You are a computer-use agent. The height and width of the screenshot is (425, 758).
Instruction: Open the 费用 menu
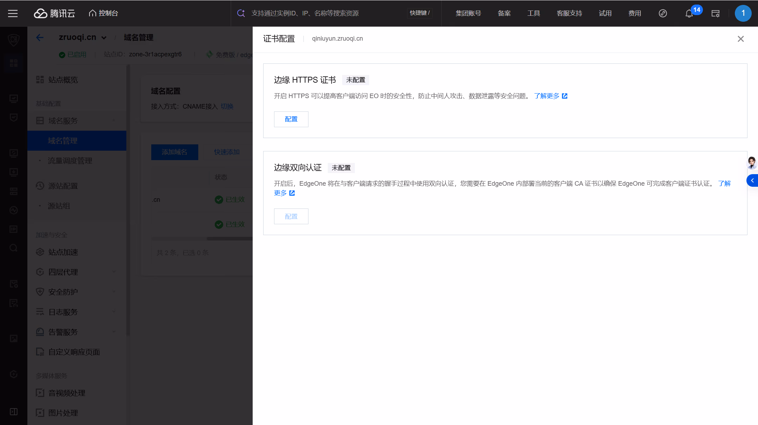[x=634, y=13]
